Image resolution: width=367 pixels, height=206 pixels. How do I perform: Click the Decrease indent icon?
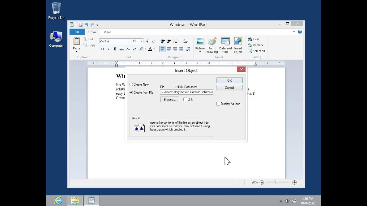[163, 41]
